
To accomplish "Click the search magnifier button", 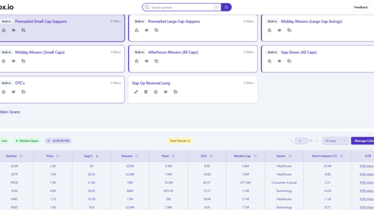I will coord(226,7).
